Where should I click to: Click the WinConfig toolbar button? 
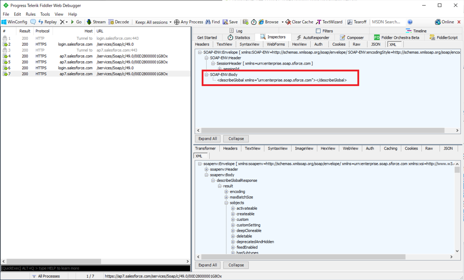point(14,22)
